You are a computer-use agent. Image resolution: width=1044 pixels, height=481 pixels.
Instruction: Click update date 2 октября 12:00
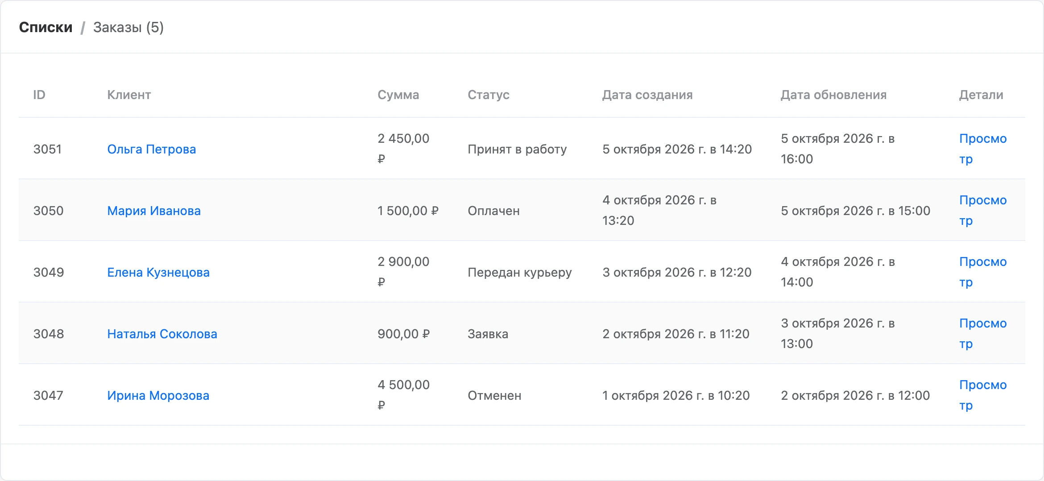pyautogui.click(x=855, y=395)
